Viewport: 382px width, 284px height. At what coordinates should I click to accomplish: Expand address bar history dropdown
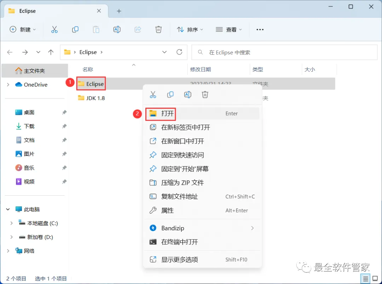click(164, 52)
